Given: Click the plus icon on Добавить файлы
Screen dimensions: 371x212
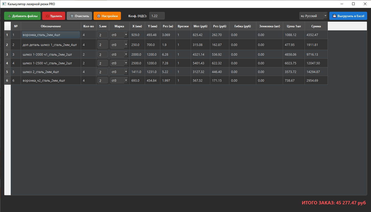Looking at the screenshot, I should click(x=9, y=16).
